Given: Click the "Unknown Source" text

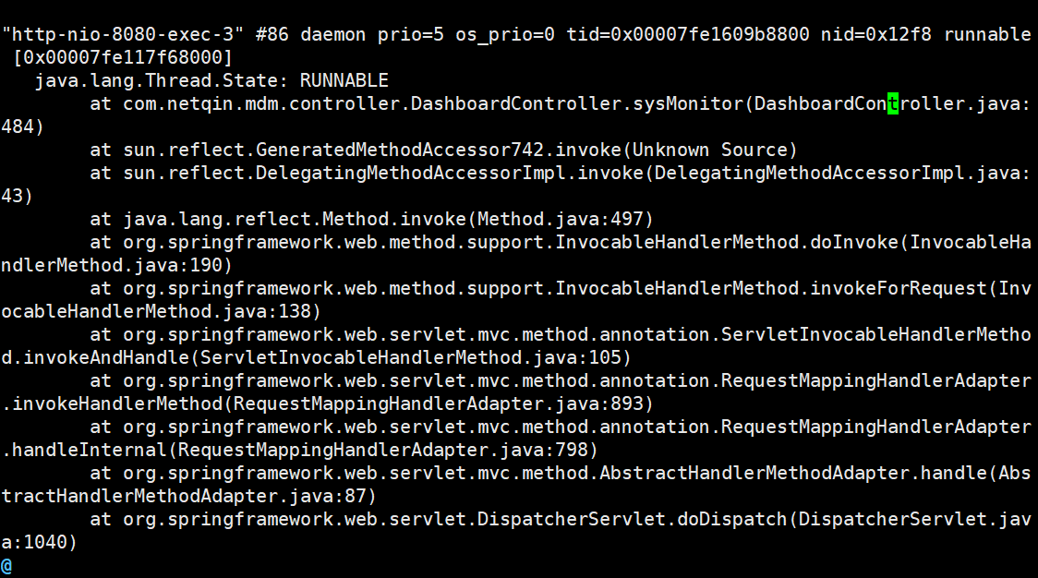Looking at the screenshot, I should pos(715,151).
